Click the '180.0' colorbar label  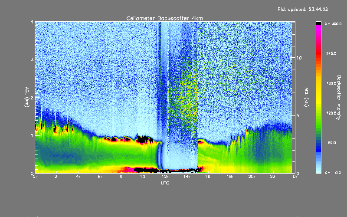331,83
